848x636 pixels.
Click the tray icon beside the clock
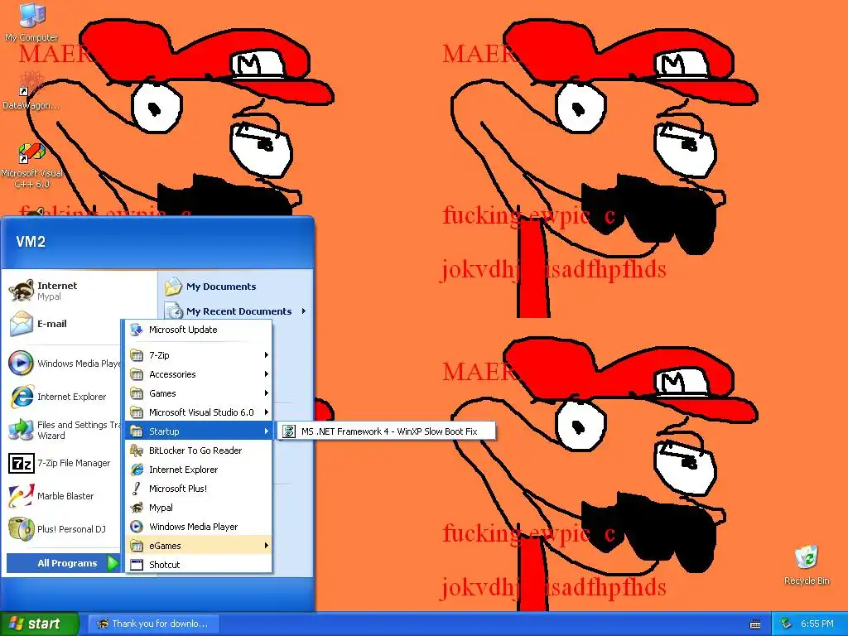click(786, 624)
